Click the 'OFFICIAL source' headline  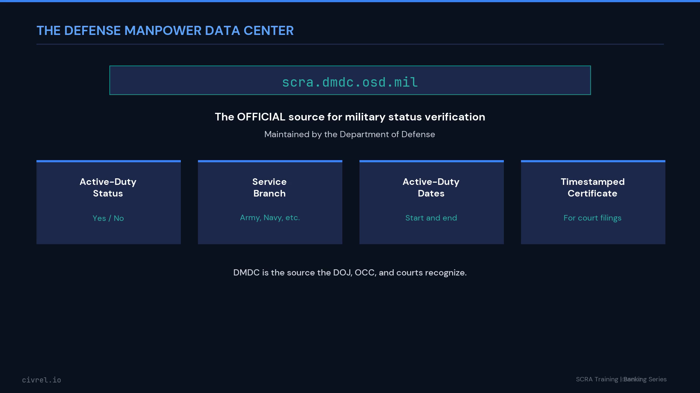click(x=350, y=117)
